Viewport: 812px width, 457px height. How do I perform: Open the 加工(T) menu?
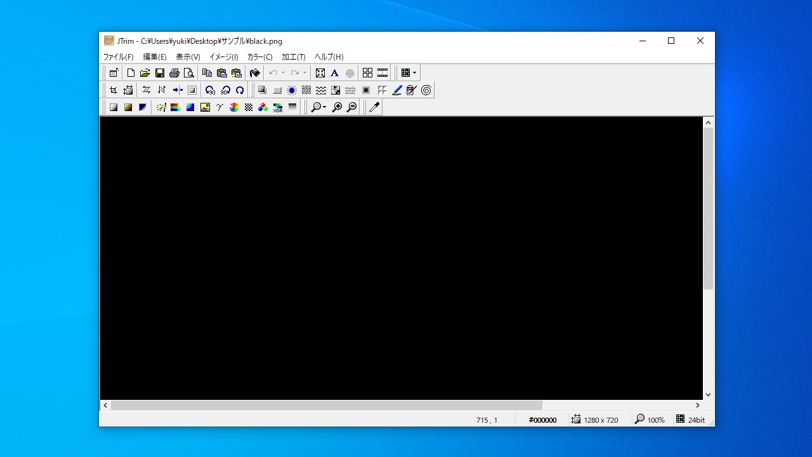294,57
